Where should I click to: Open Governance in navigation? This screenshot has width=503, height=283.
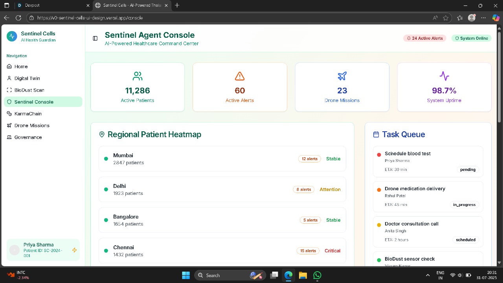click(43, 137)
